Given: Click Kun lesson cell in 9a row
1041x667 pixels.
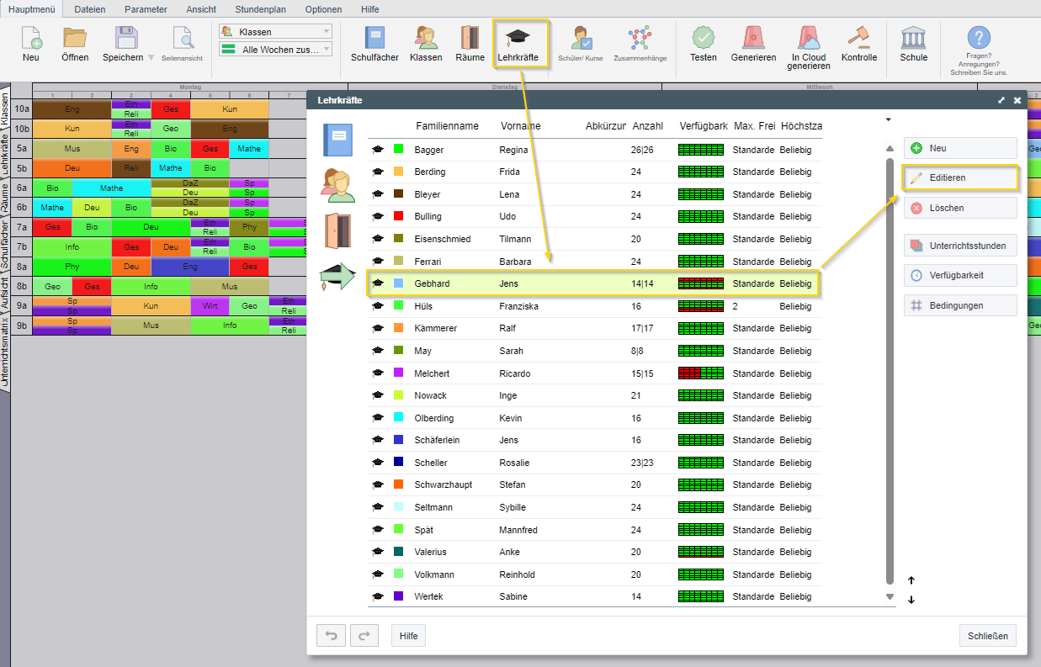Looking at the screenshot, I should coord(151,306).
